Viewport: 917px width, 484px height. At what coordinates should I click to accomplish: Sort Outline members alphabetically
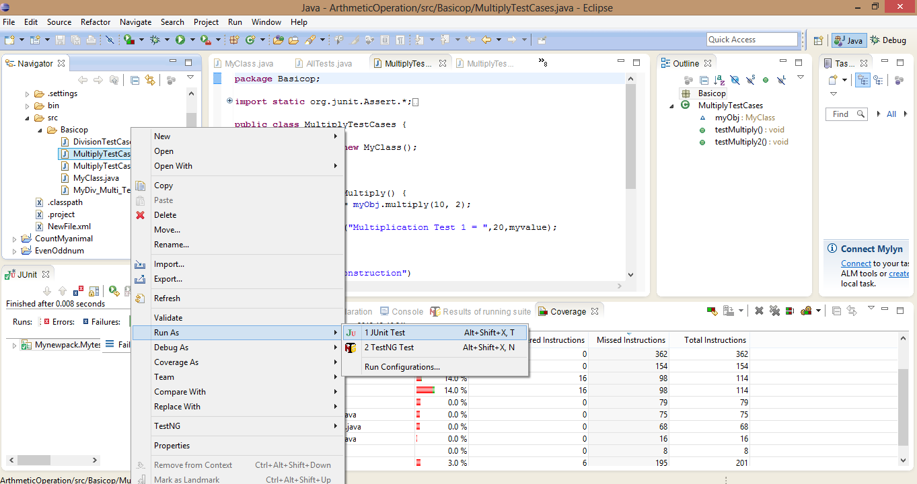coord(719,79)
